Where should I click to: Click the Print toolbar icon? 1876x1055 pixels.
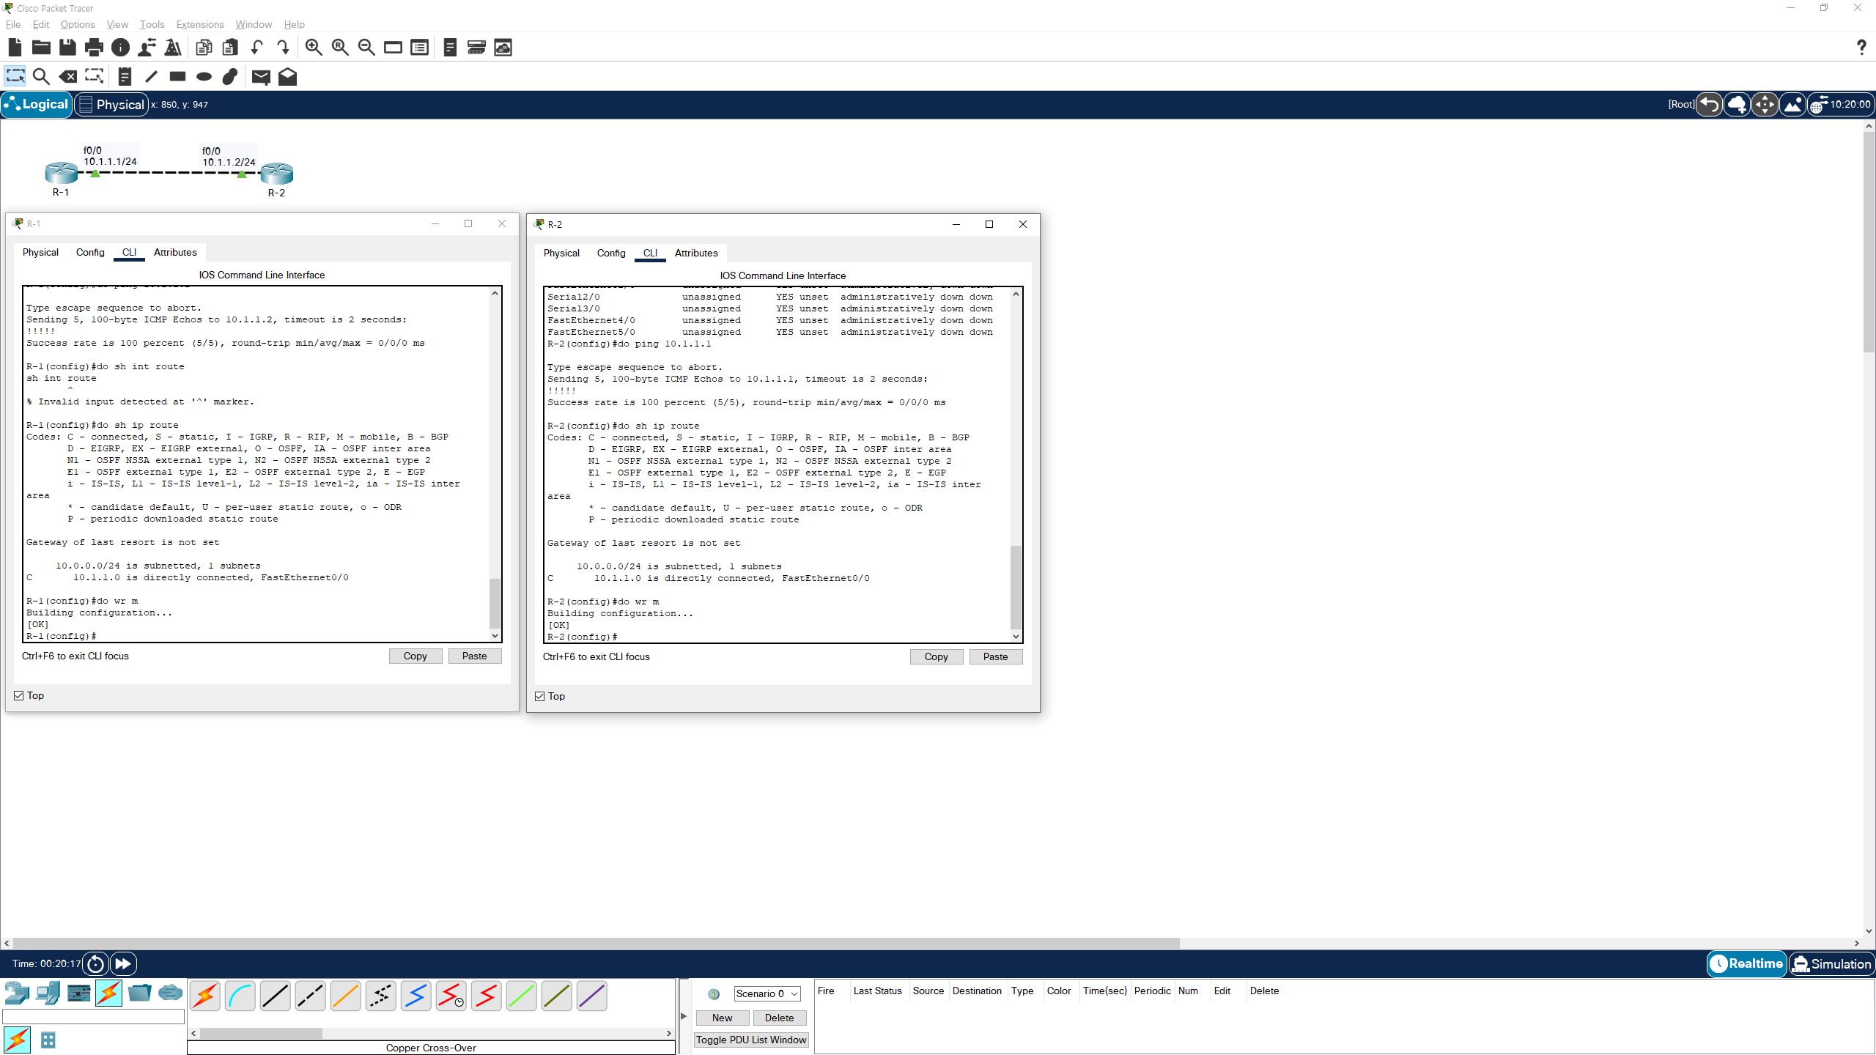coord(94,48)
